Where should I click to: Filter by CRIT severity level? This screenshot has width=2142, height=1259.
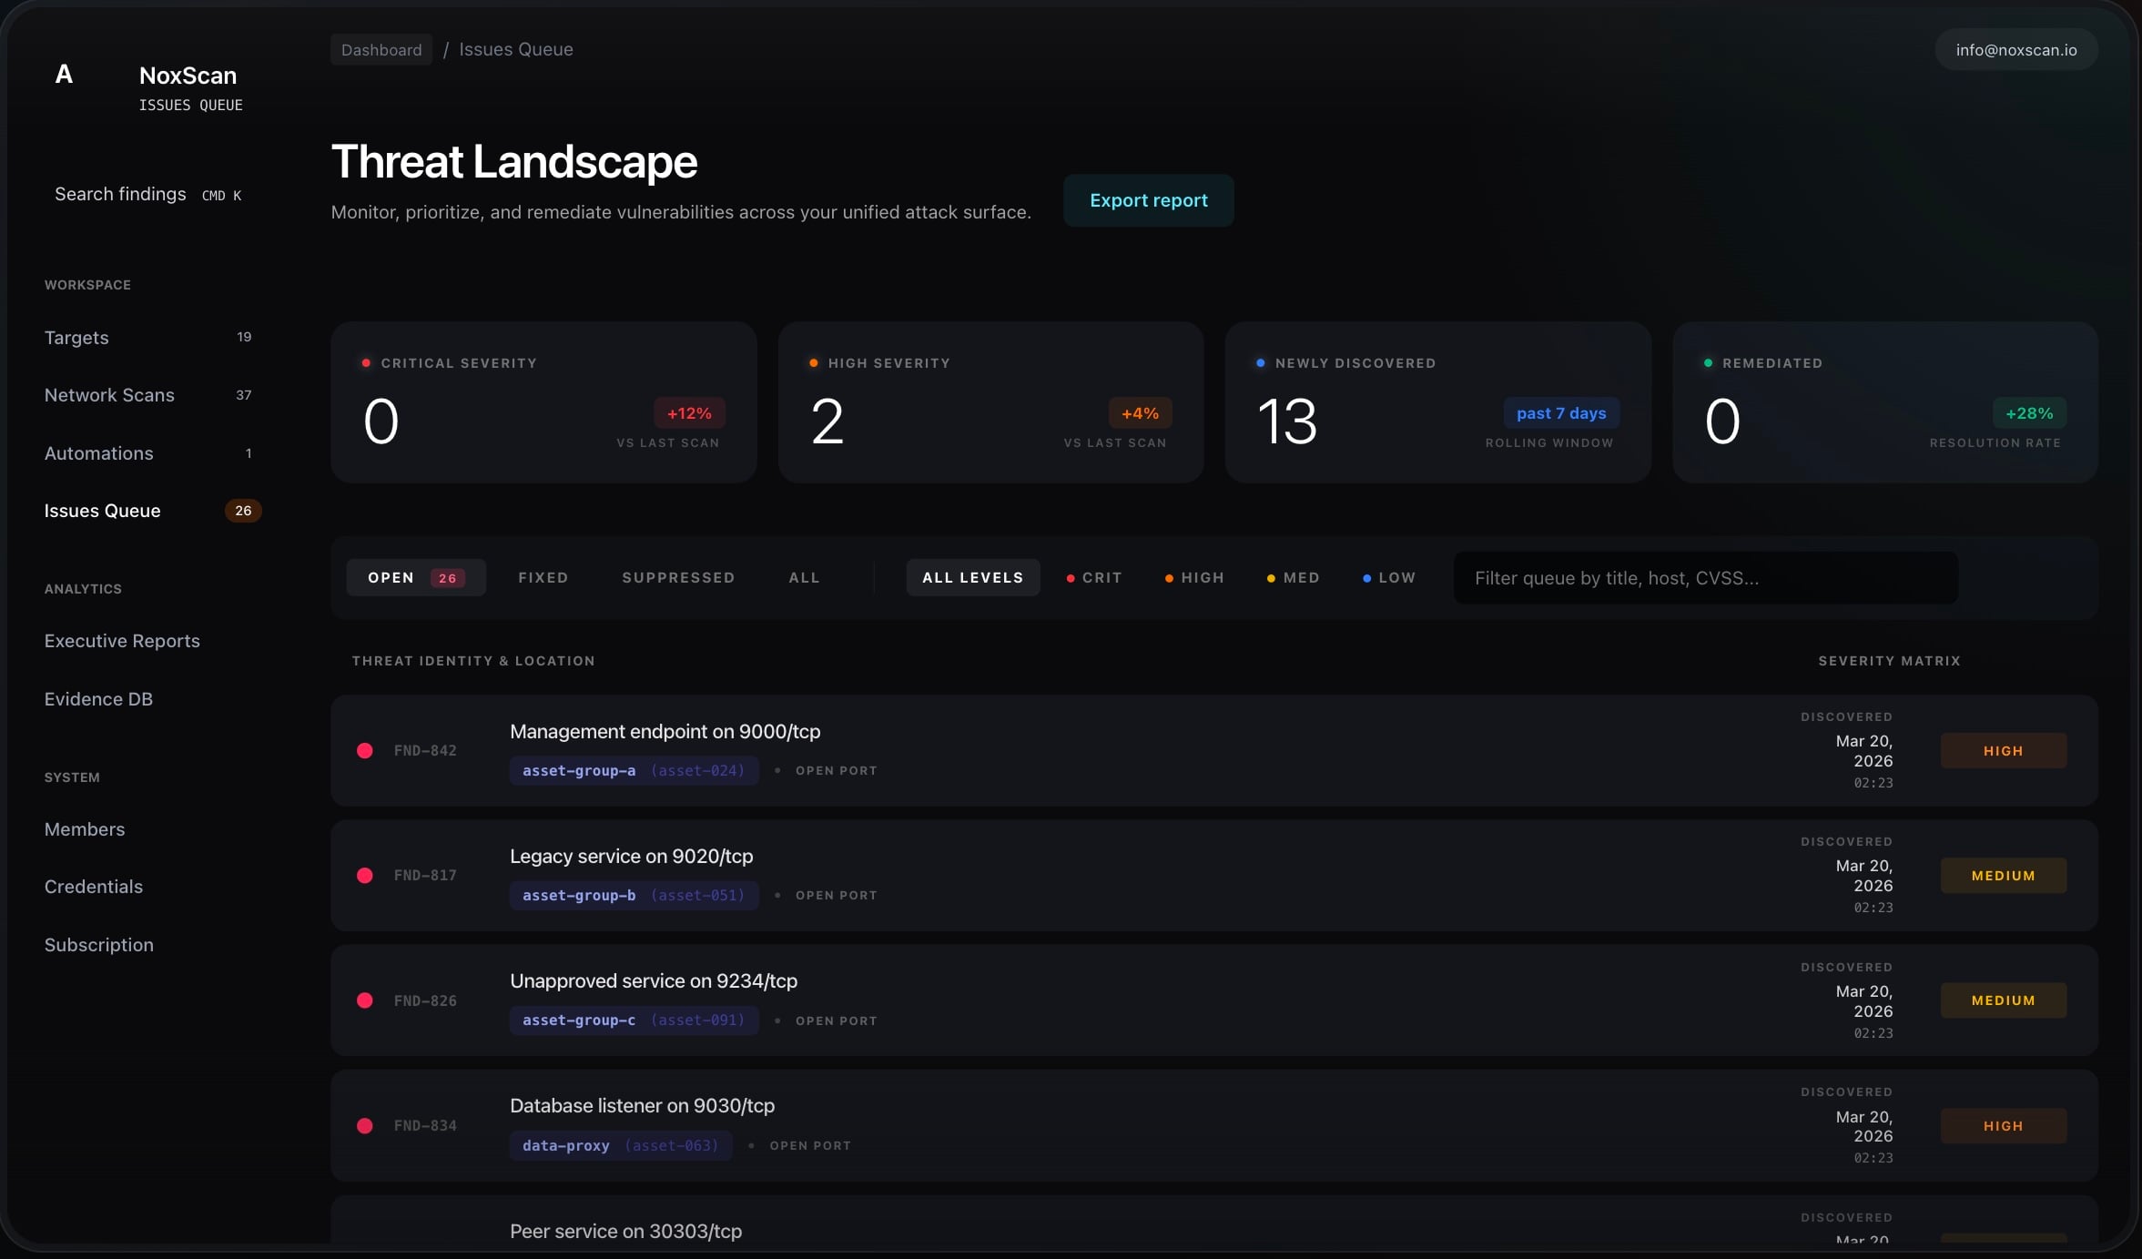[1094, 578]
